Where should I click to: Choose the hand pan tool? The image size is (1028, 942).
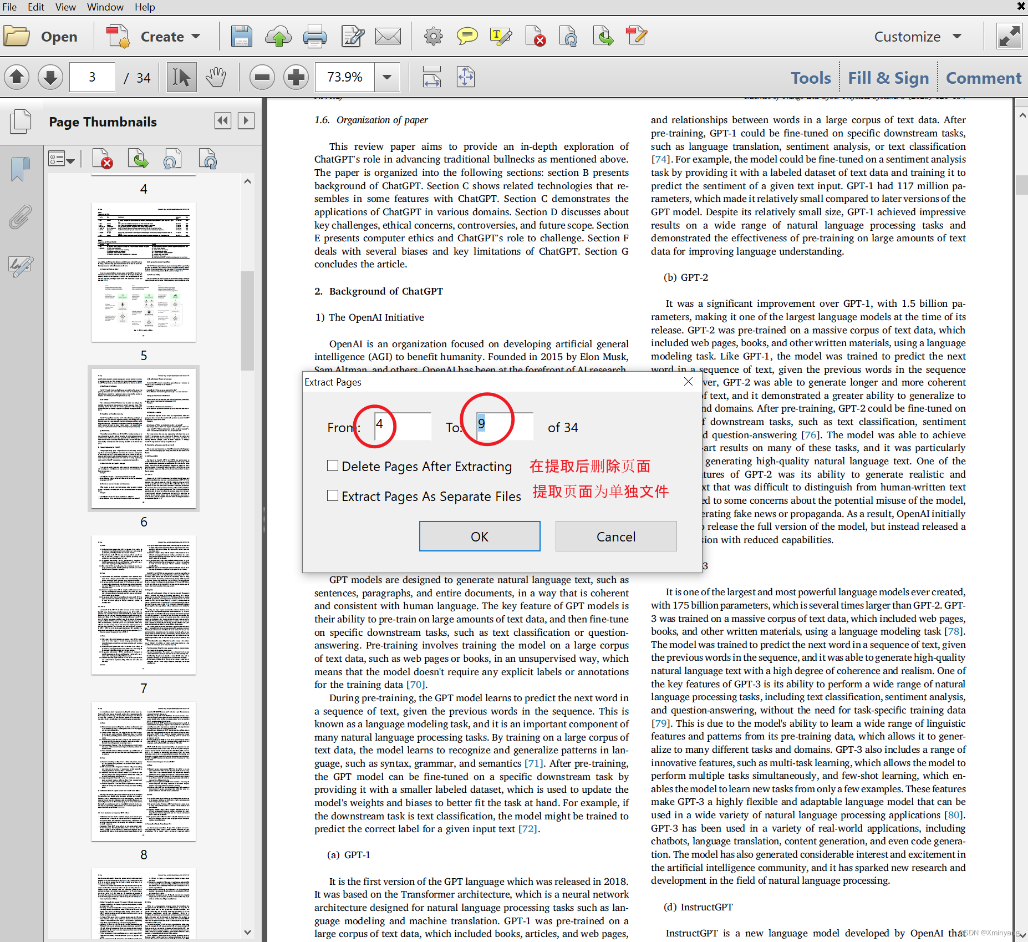pos(216,77)
